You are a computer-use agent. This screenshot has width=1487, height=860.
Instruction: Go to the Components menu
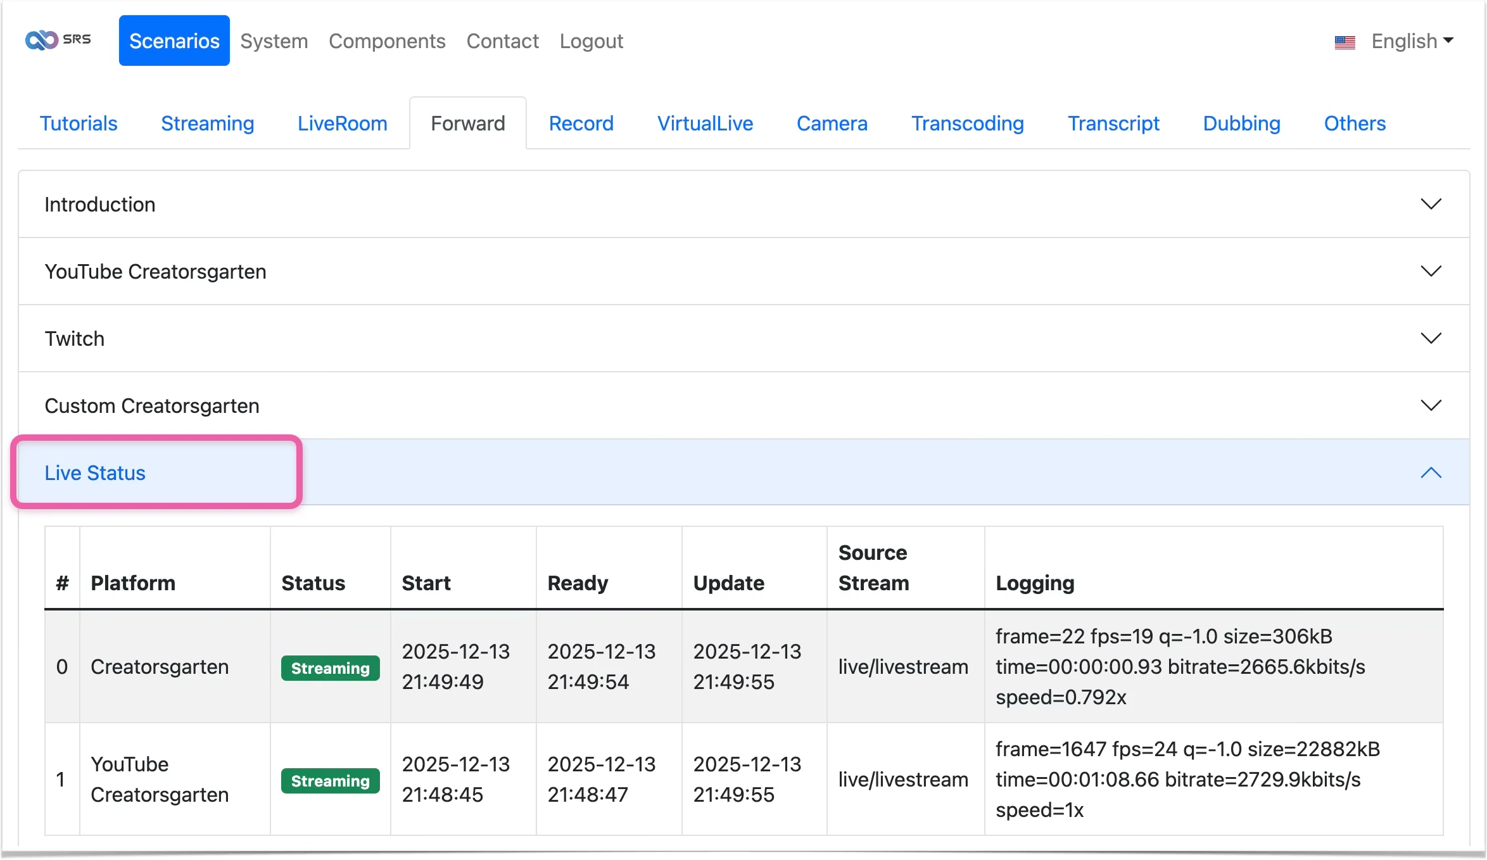[x=387, y=41]
